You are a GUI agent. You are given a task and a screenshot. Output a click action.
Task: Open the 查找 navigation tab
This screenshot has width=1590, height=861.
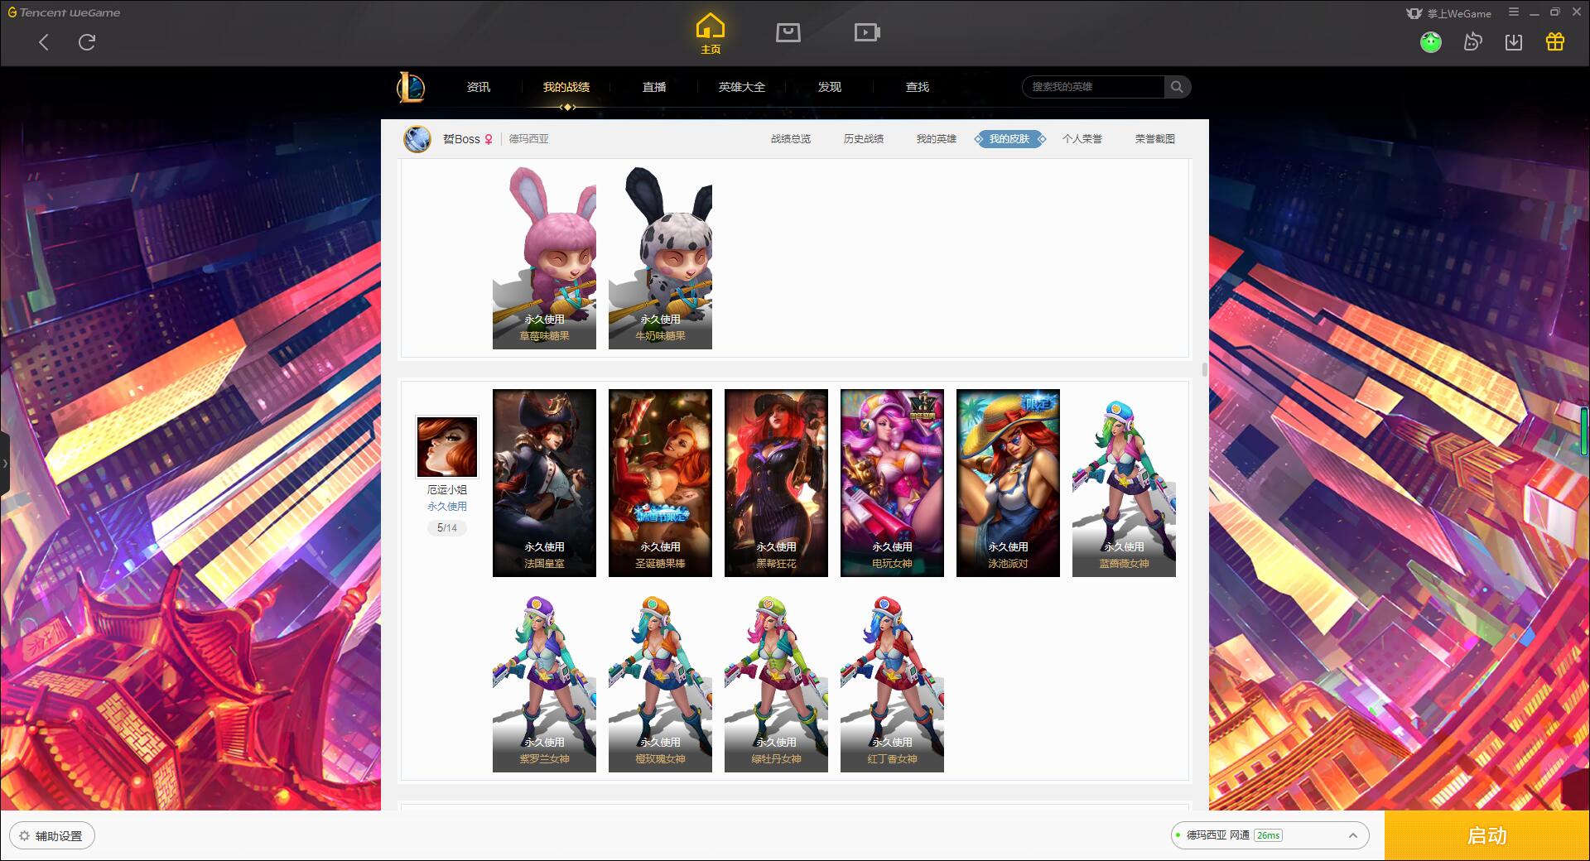pyautogui.click(x=918, y=87)
